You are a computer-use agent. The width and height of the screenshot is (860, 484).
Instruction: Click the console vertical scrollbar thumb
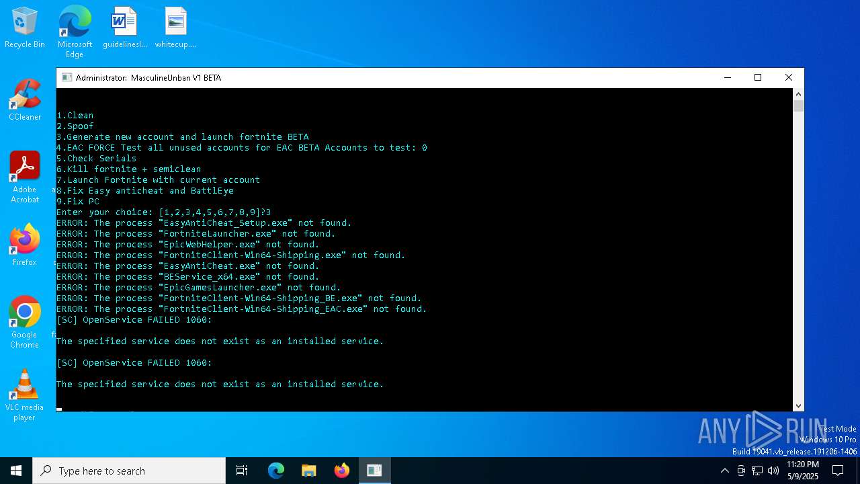[x=798, y=106]
